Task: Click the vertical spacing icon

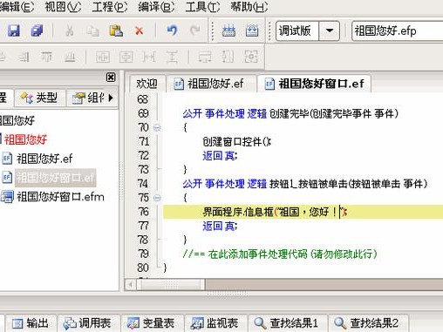Action: pyautogui.click(x=172, y=57)
